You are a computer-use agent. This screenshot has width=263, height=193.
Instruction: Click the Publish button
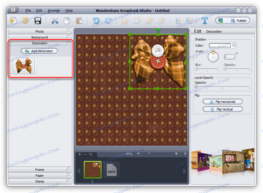coord(239,21)
